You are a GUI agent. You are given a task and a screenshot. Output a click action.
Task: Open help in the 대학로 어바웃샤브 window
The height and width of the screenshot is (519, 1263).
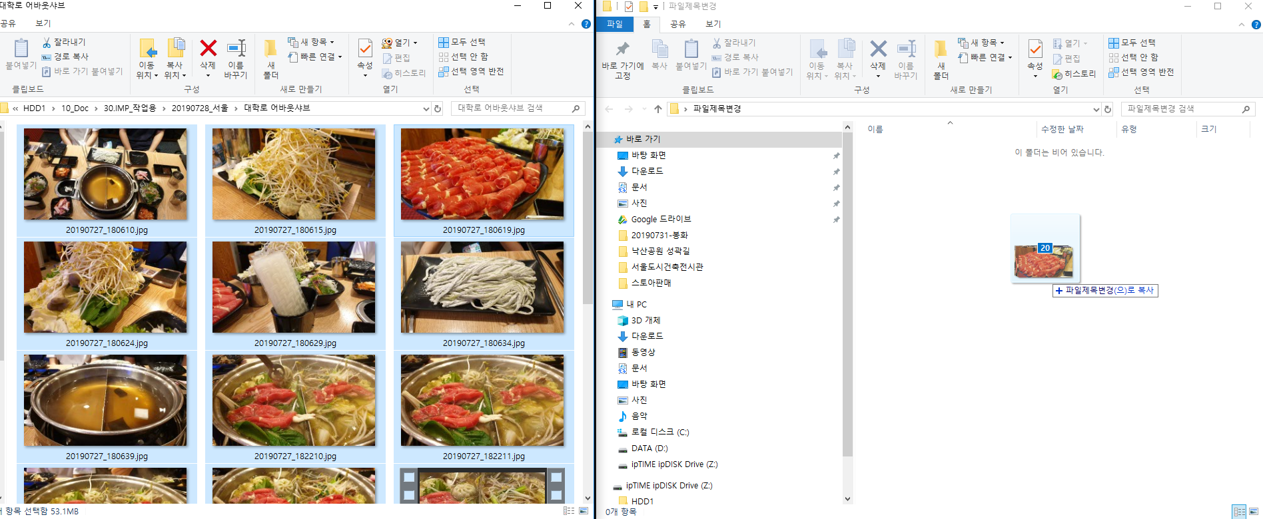(x=586, y=24)
